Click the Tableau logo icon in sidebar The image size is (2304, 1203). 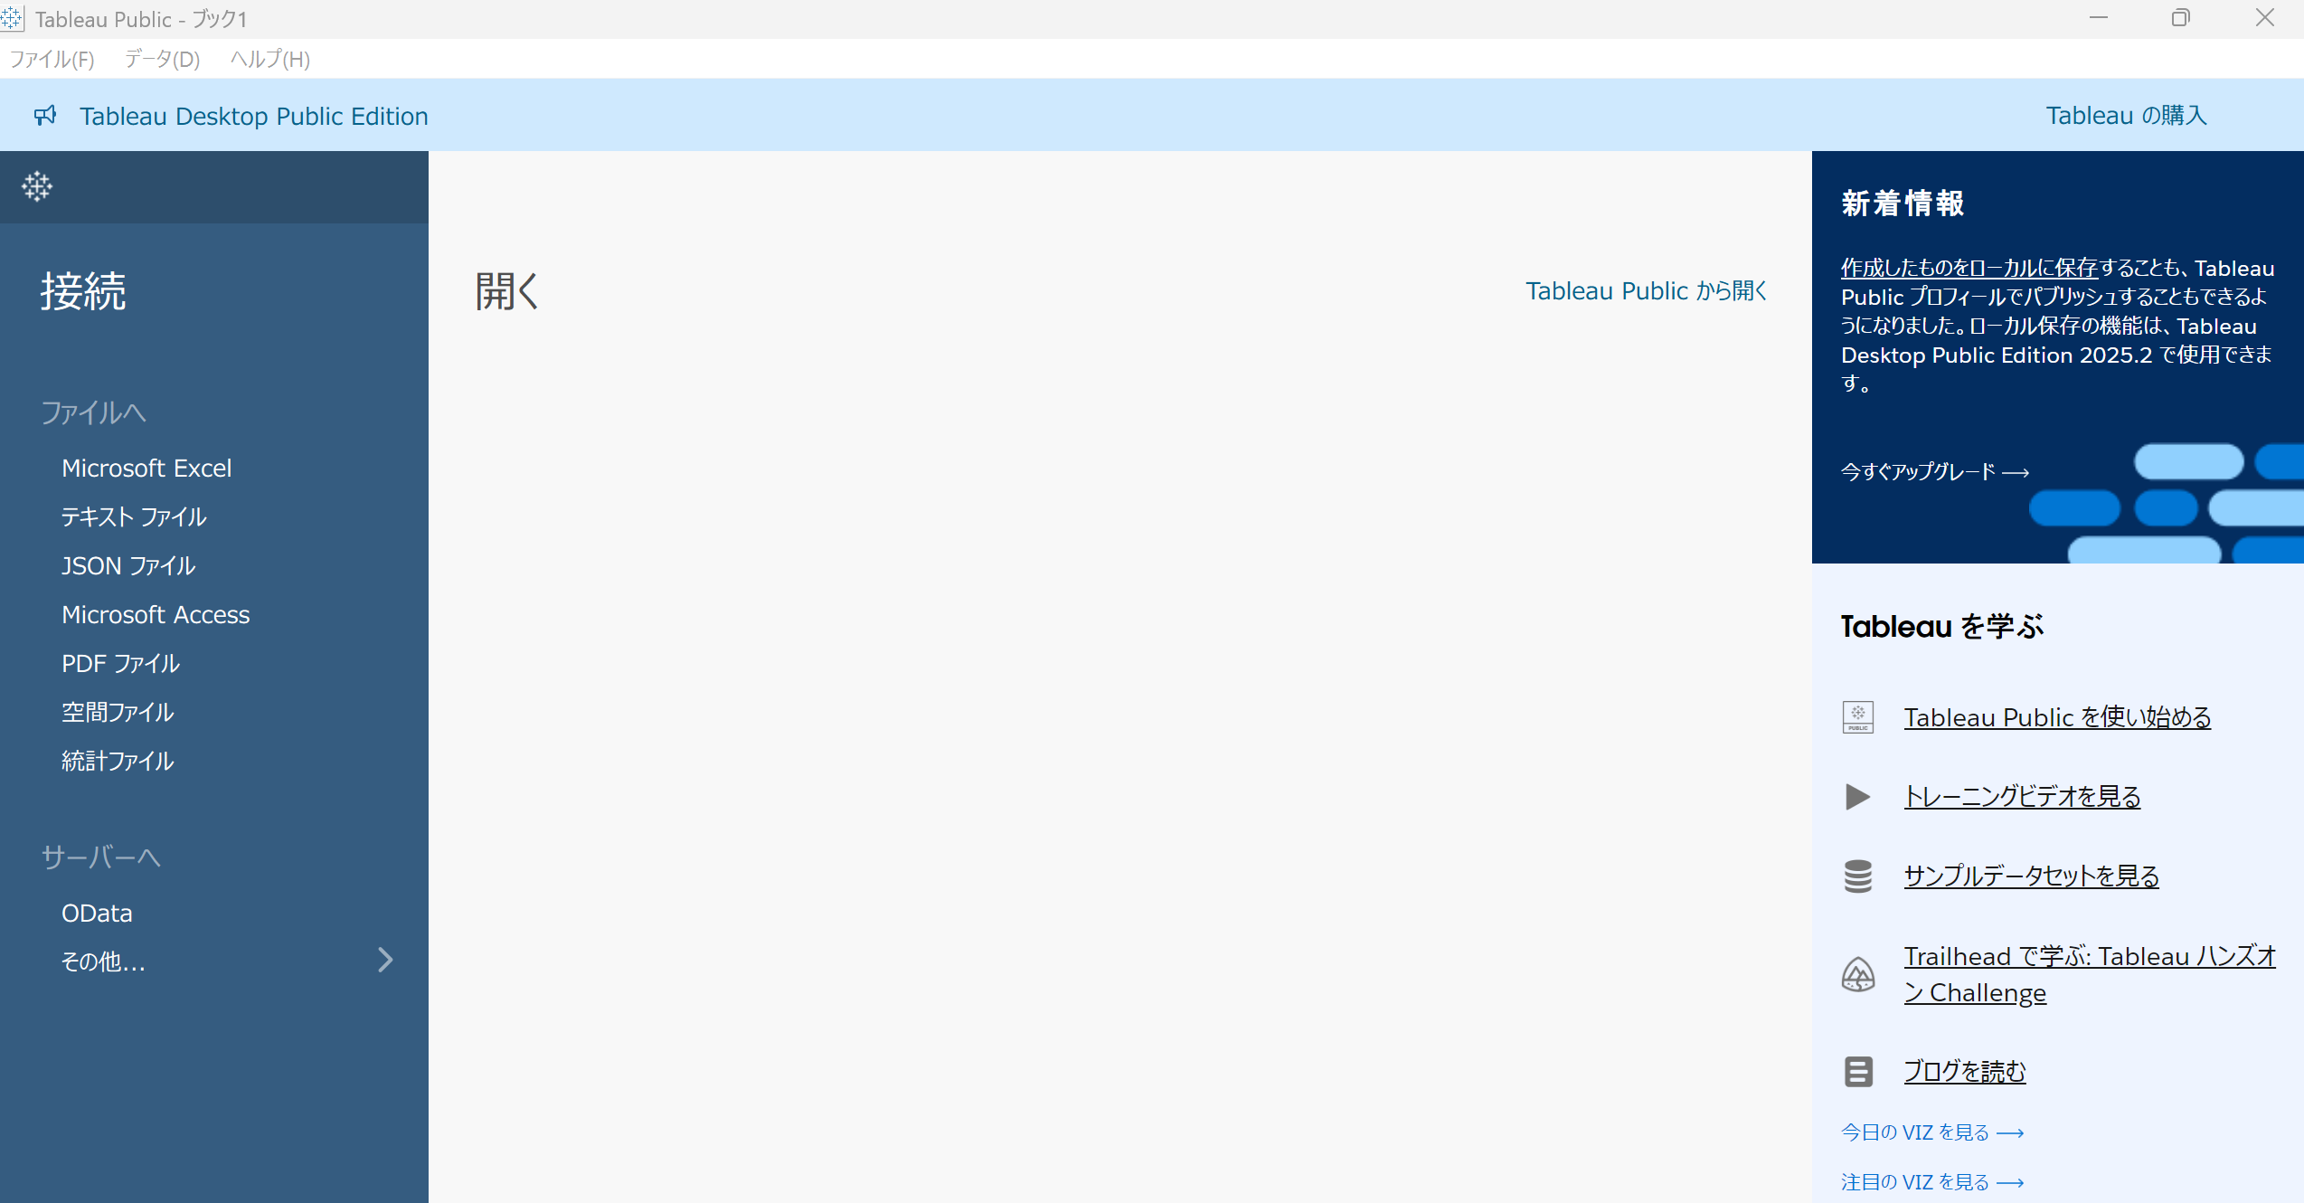tap(37, 187)
